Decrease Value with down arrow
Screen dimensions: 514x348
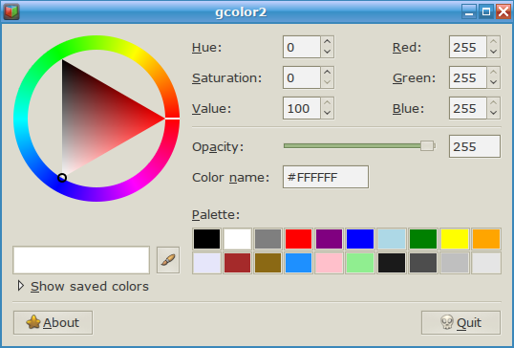(x=327, y=113)
